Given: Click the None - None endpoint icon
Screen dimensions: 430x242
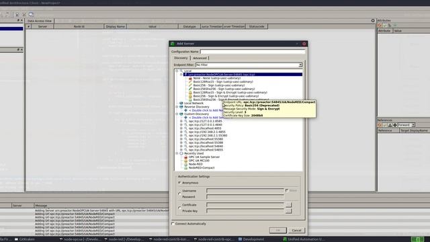Looking at the screenshot, I should tap(190, 78).
